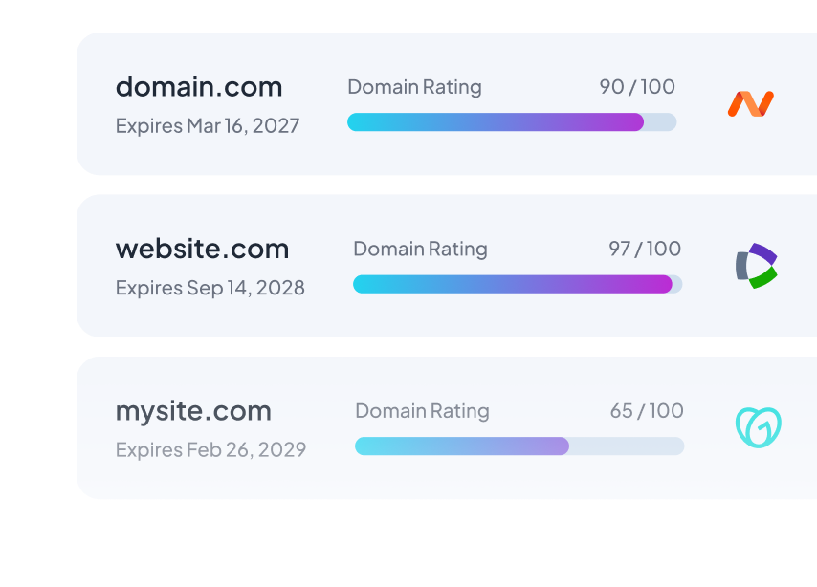The image size is (817, 587).
Task: Click the green segment of the pinwheel logo
Action: click(x=763, y=280)
